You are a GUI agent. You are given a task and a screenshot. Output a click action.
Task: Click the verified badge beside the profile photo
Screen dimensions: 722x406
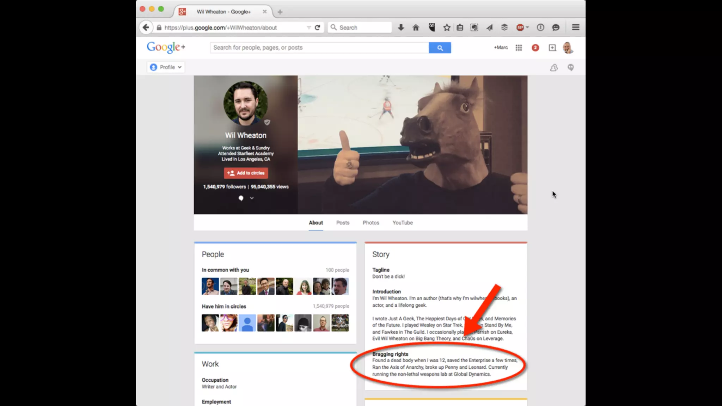point(267,122)
